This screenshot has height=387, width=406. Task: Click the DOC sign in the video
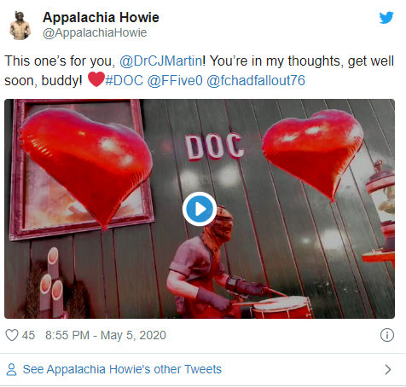[215, 147]
